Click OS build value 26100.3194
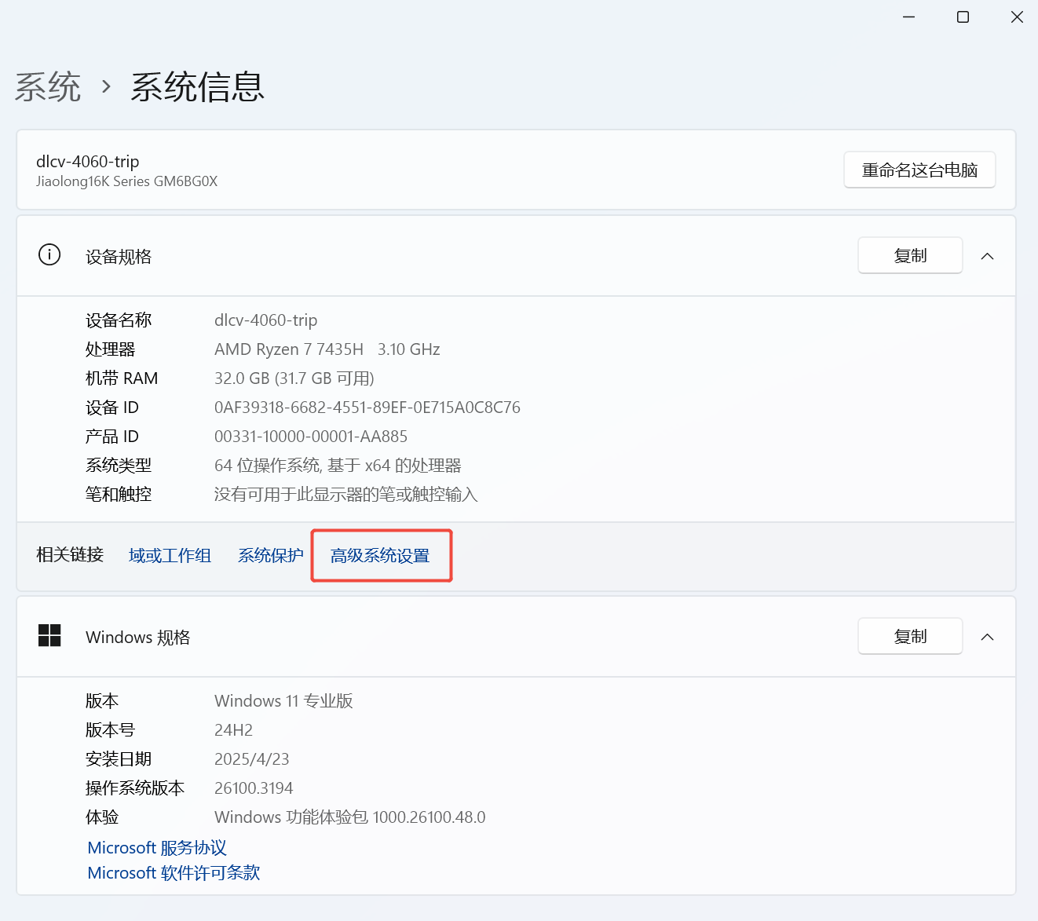This screenshot has height=921, width=1038. [x=254, y=788]
